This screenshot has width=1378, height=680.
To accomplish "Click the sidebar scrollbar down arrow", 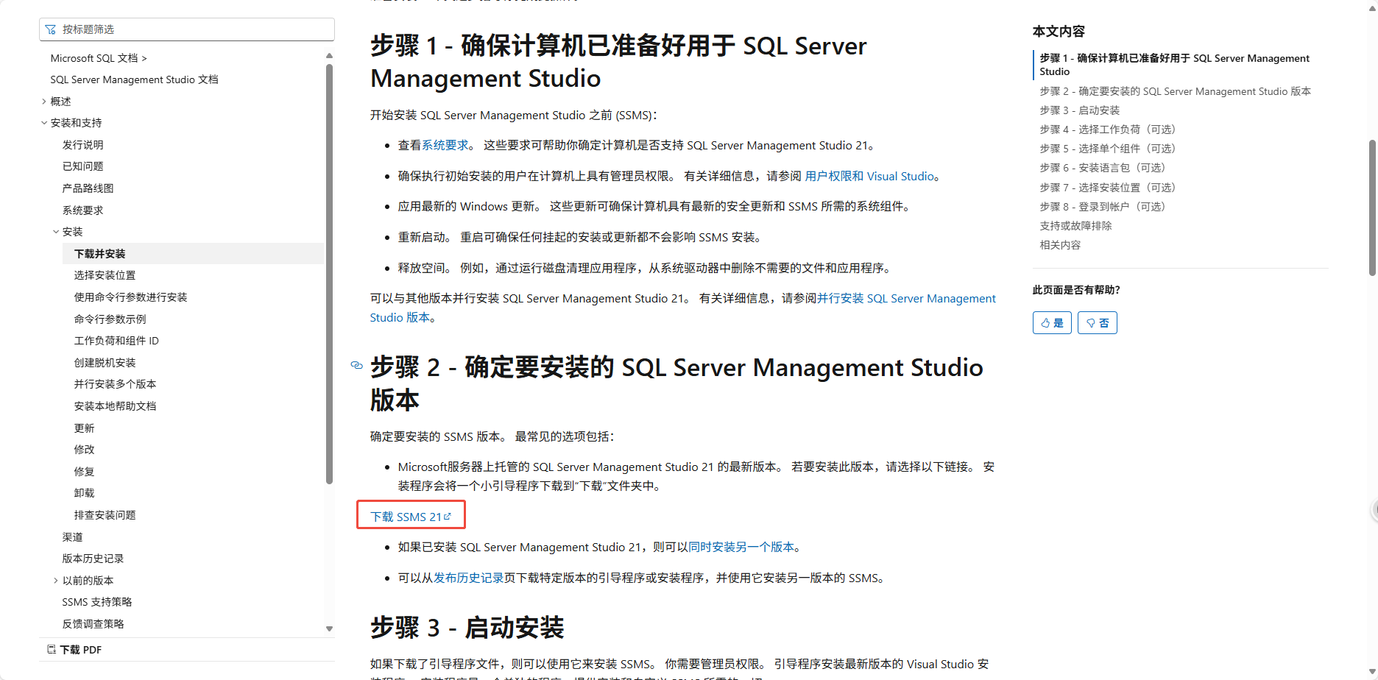I will click(x=329, y=630).
